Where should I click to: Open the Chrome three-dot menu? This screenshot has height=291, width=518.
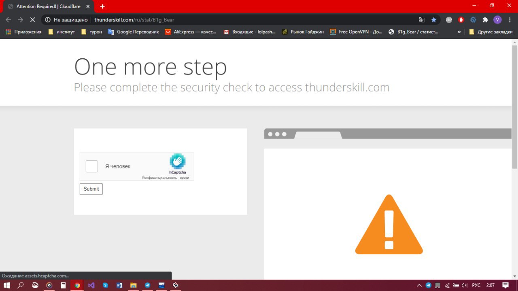[510, 19]
